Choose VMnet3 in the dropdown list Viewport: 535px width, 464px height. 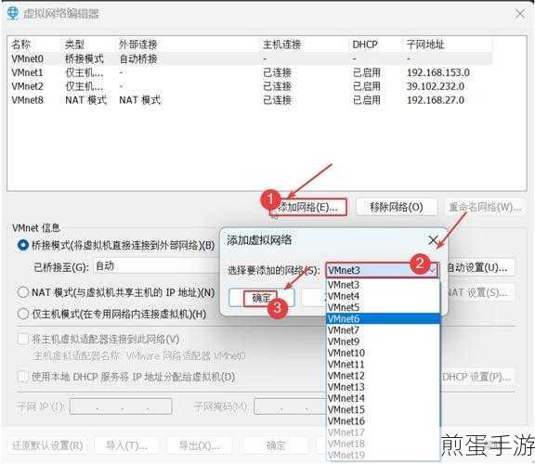pyautogui.click(x=383, y=285)
